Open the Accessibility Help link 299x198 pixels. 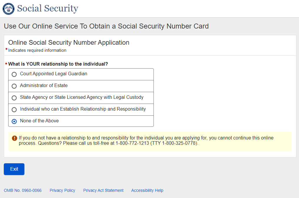[x=147, y=190]
